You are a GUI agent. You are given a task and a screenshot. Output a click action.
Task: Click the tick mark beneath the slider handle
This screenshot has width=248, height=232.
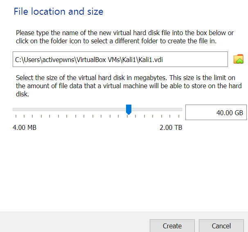click(127, 116)
